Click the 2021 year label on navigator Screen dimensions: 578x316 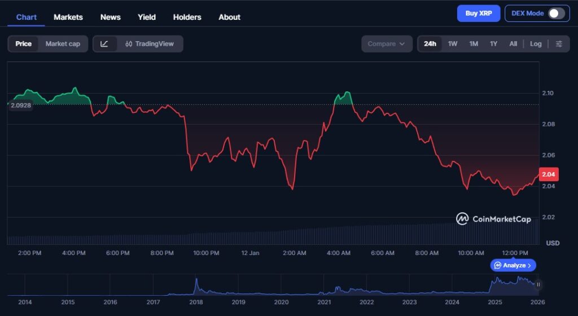pyautogui.click(x=324, y=302)
